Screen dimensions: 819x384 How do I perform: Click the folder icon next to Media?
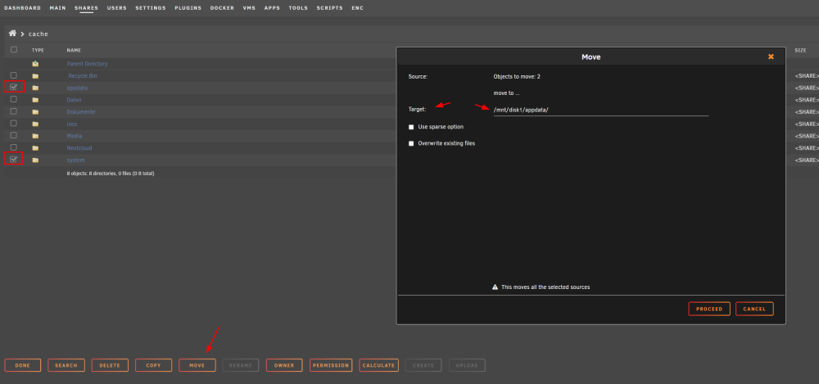click(x=35, y=136)
